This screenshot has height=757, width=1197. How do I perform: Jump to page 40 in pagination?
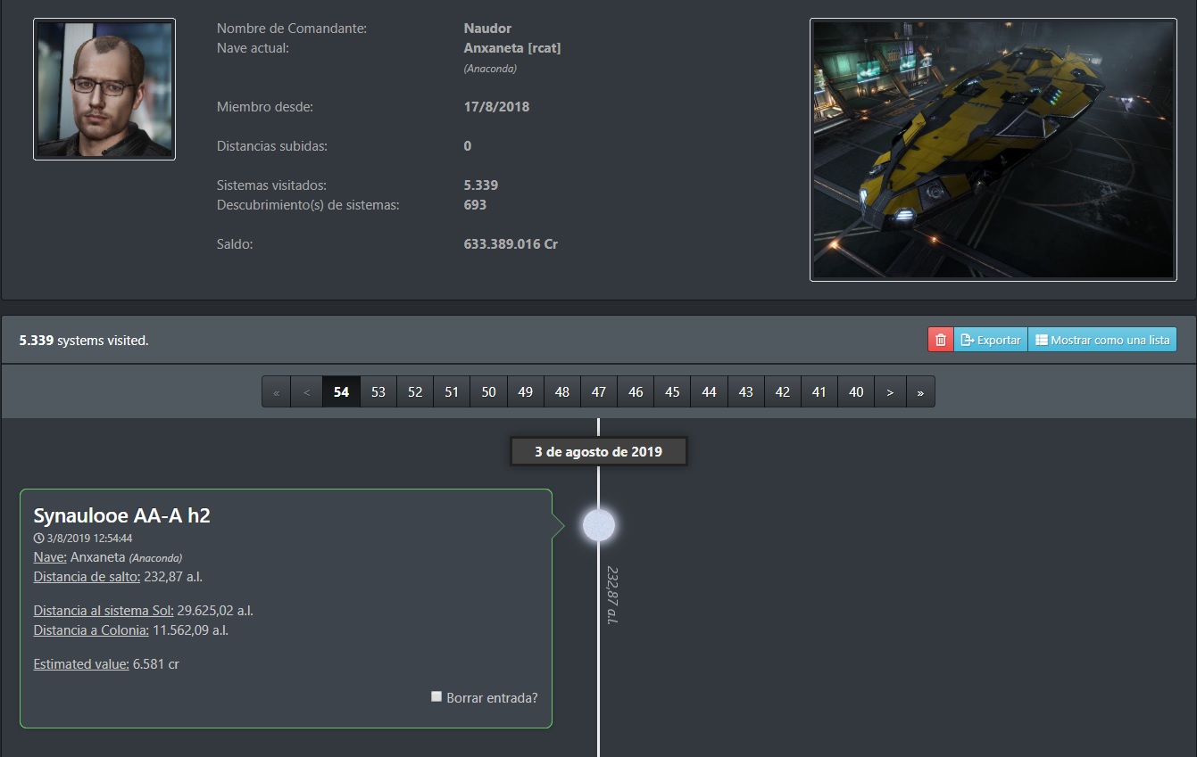(x=856, y=392)
